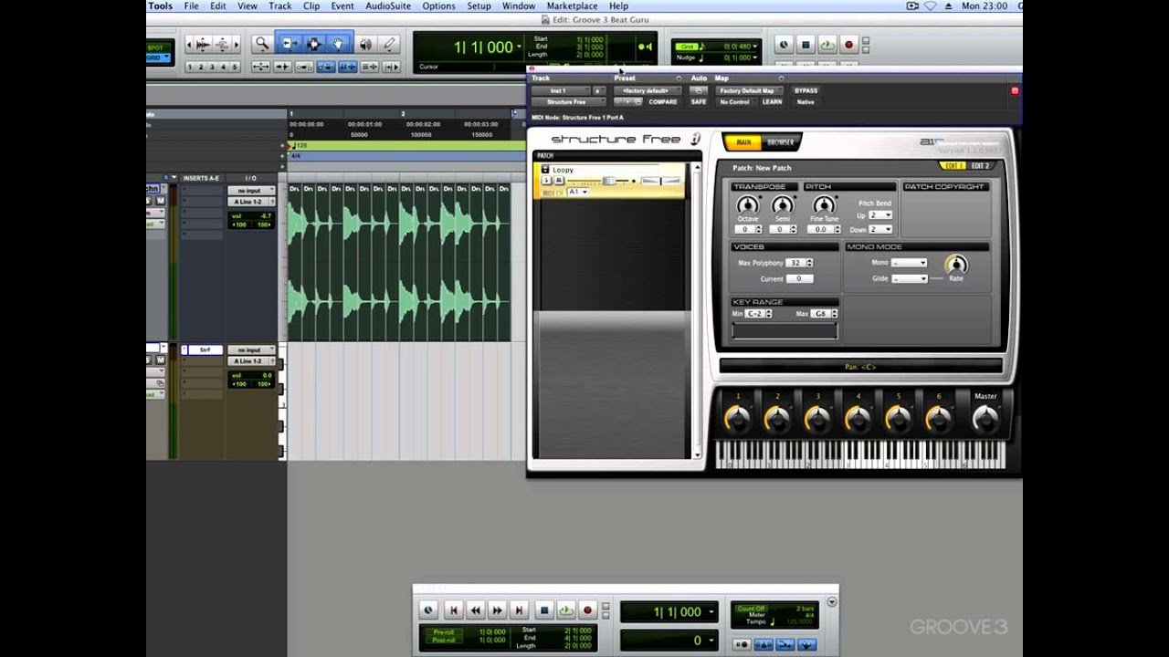Viewport: 1169px width, 657px height.
Task: Select the Scrubber speaker tool
Action: 365,43
